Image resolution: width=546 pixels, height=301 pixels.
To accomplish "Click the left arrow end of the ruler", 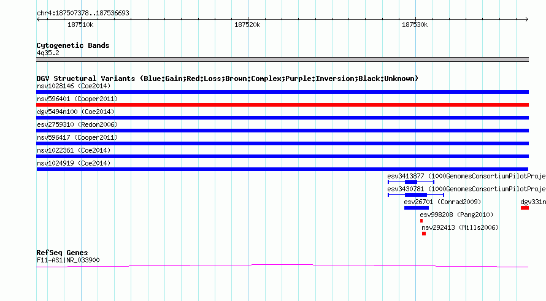I will [38, 20].
